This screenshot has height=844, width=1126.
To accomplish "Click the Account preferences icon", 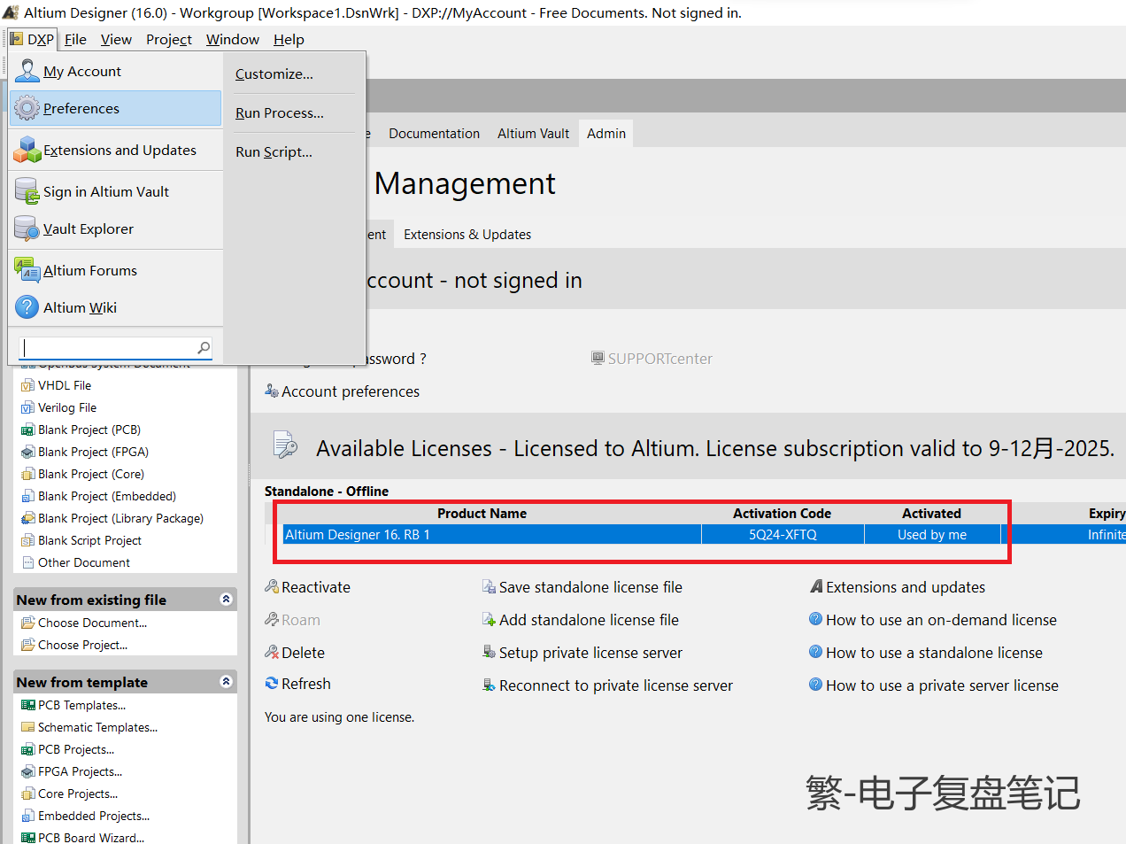I will point(272,391).
